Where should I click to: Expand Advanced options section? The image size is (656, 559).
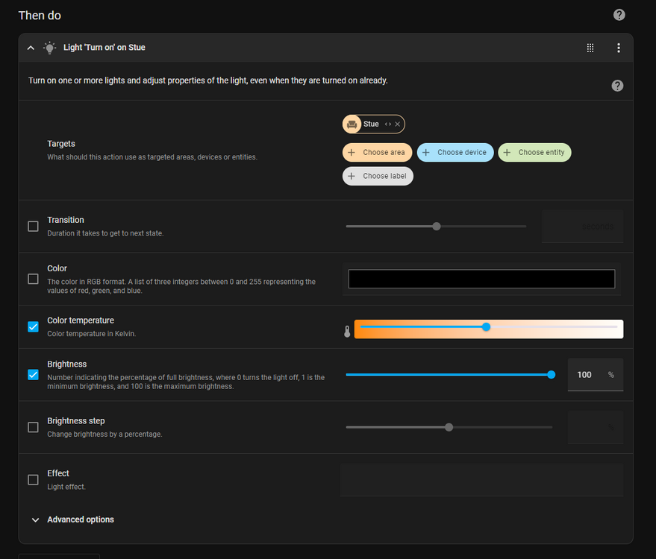point(73,519)
